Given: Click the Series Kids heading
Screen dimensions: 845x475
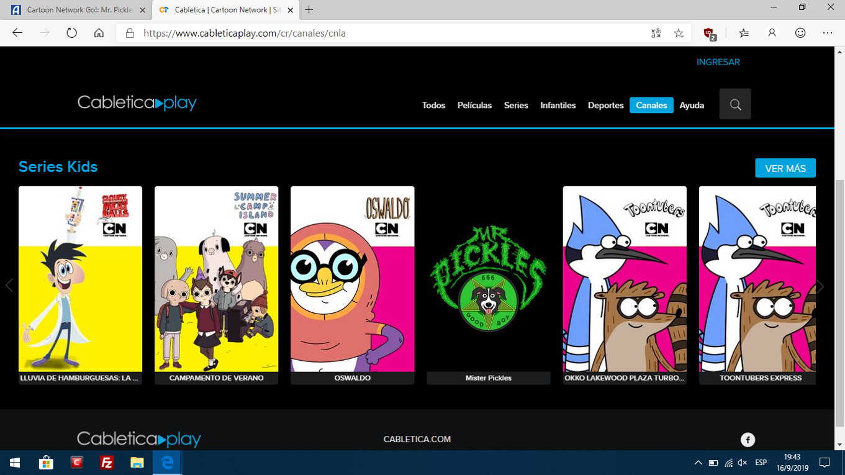Looking at the screenshot, I should 58,166.
